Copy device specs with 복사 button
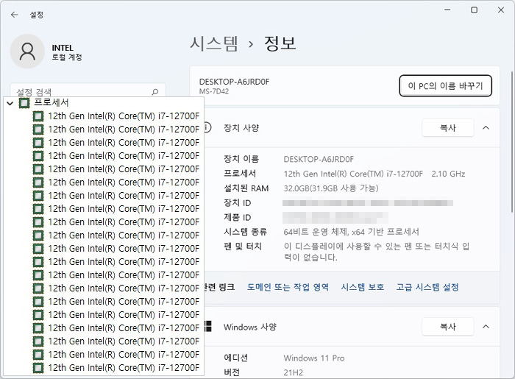Viewport: 515px width, 379px height. click(x=447, y=128)
